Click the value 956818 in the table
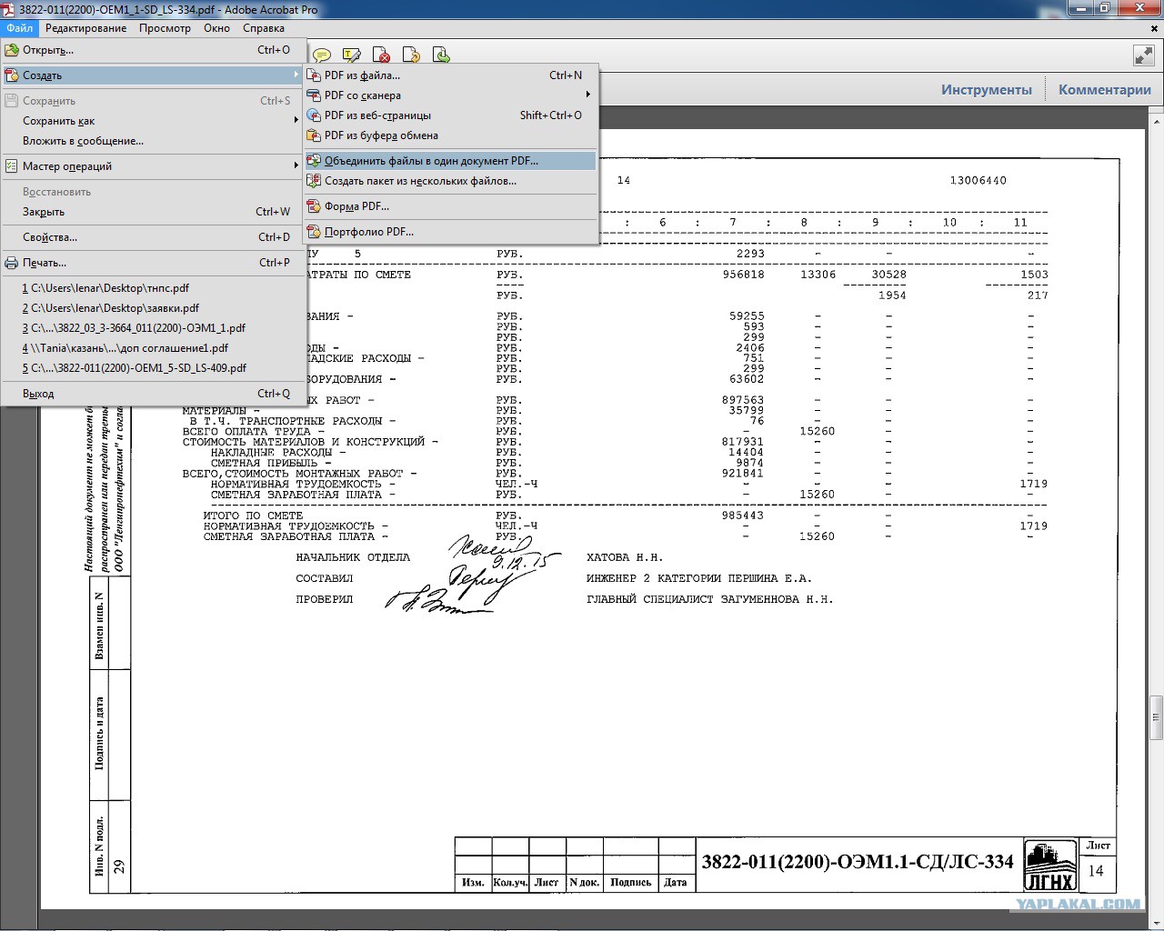The width and height of the screenshot is (1164, 931). [743, 275]
